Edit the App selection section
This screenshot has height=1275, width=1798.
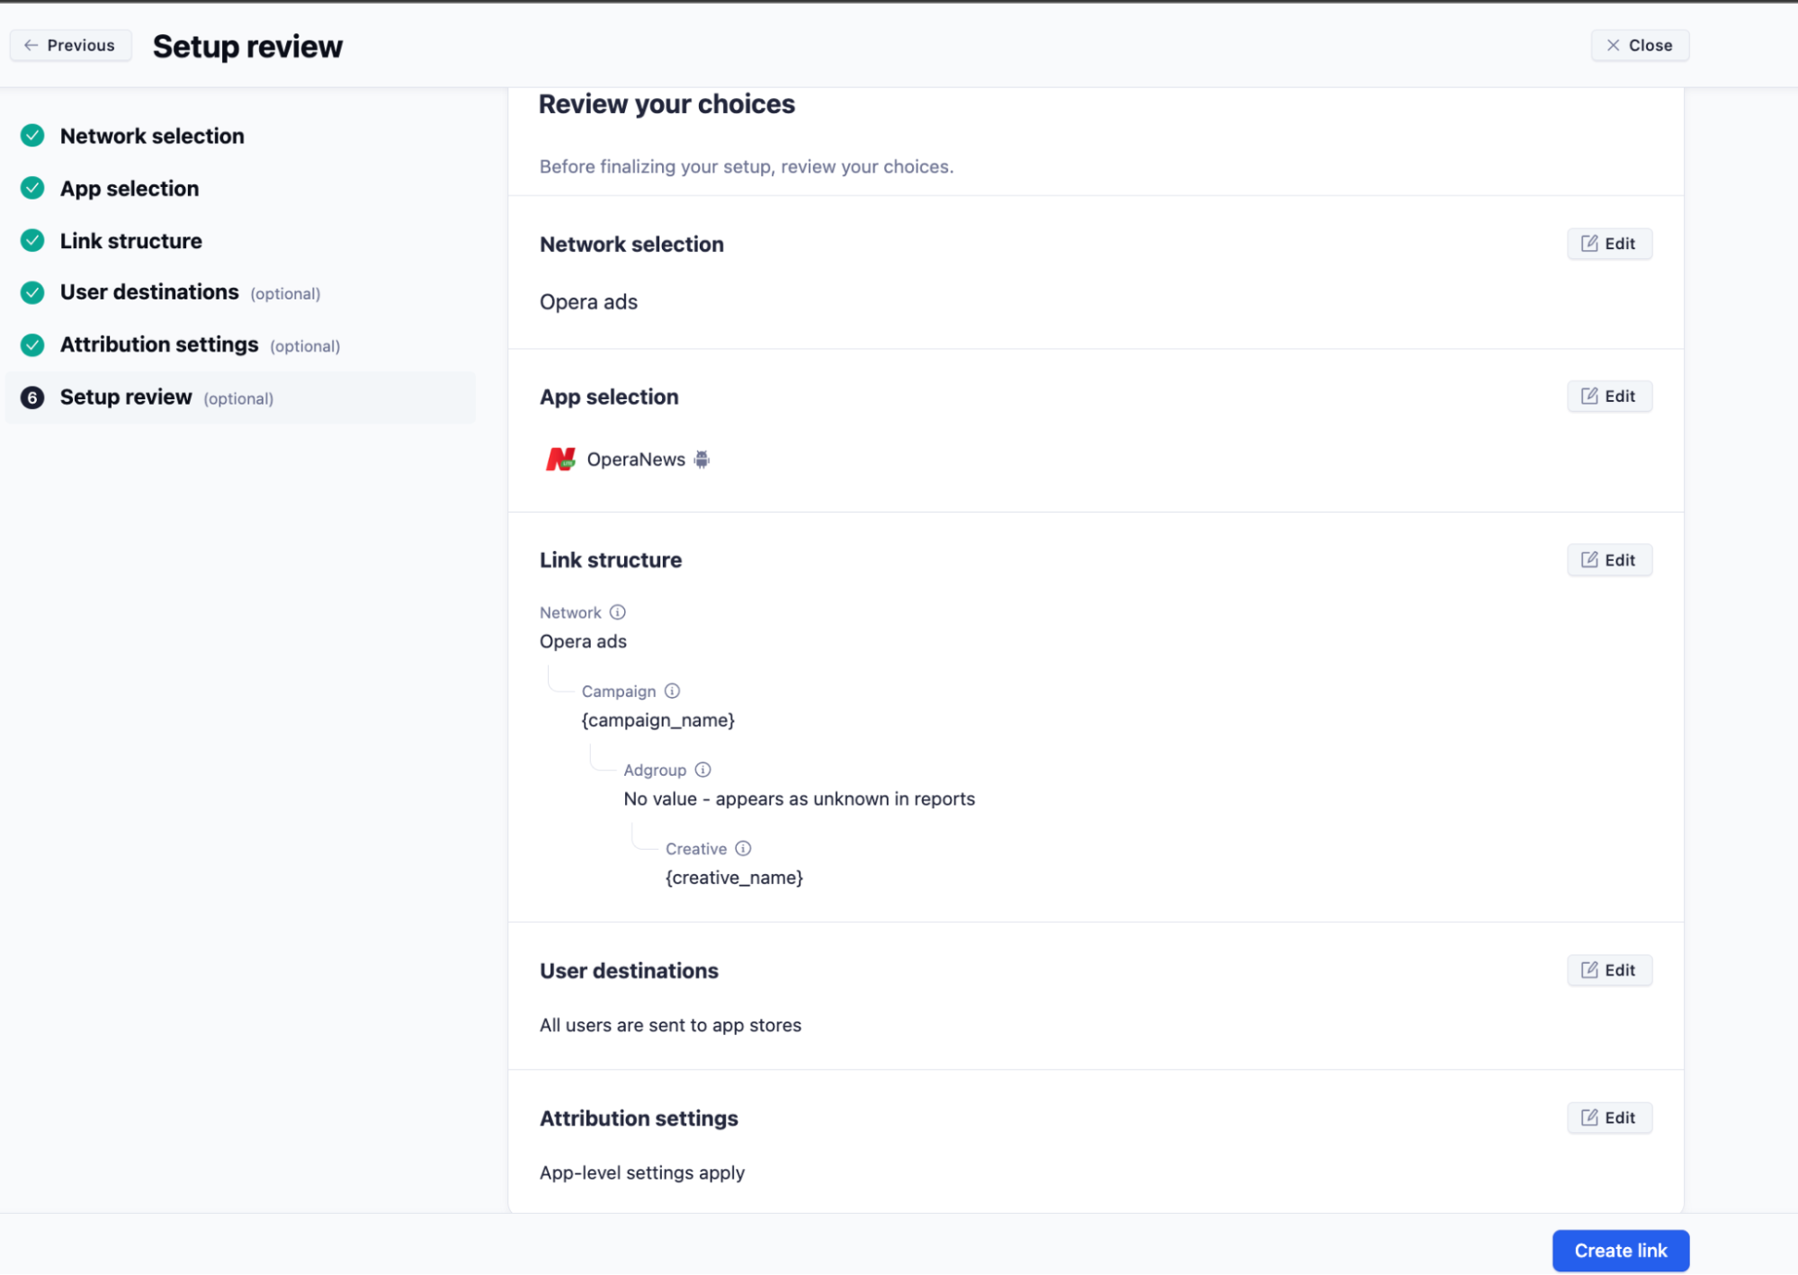[1608, 397]
